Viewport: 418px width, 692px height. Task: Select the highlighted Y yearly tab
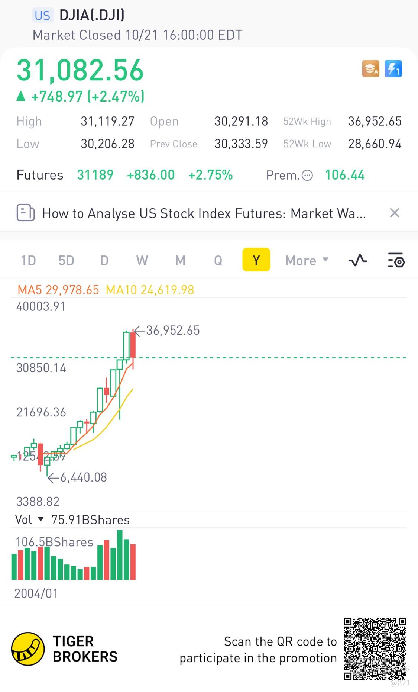[256, 260]
